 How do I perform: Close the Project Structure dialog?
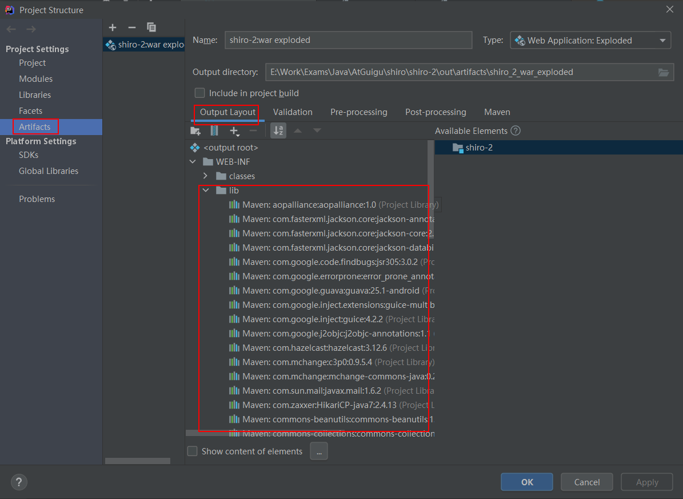669,9
